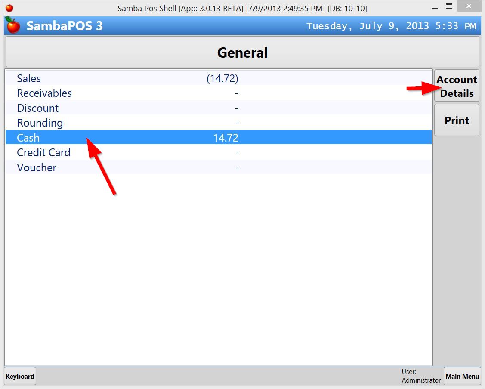Click the User Administrator label
The image size is (485, 389).
[x=421, y=376]
